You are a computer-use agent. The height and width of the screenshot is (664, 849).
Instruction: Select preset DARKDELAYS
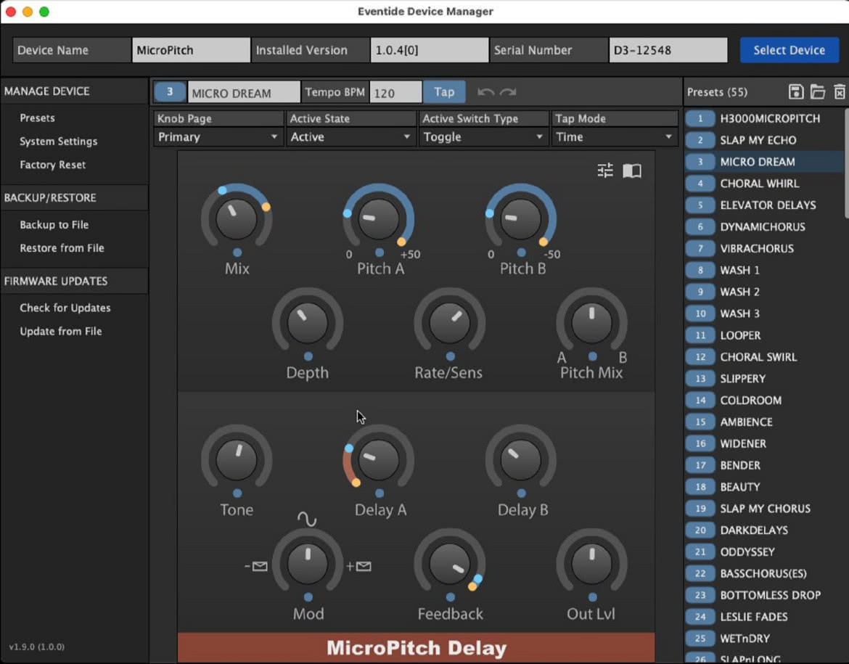tap(763, 530)
